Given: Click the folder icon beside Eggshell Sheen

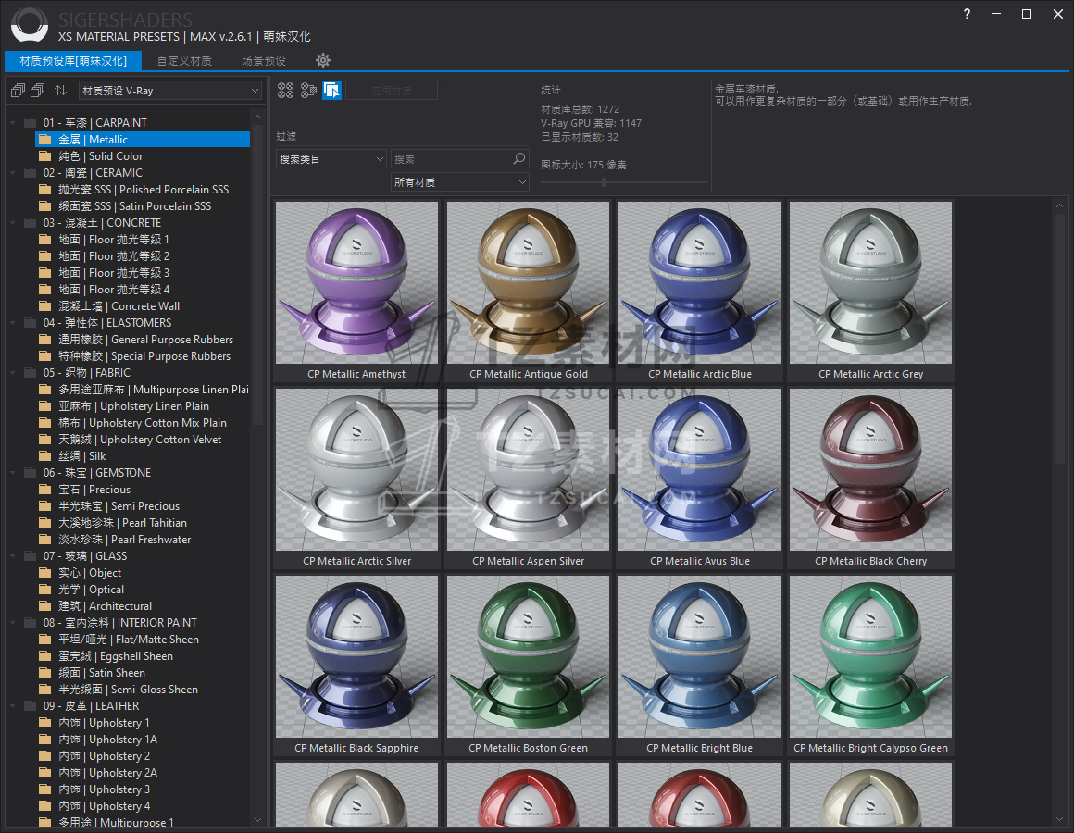Looking at the screenshot, I should 45,655.
